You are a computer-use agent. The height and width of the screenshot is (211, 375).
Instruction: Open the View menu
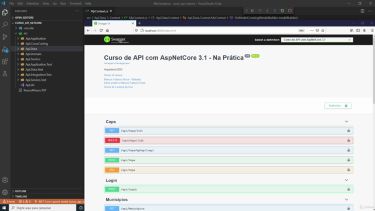pyautogui.click(x=46, y=4)
